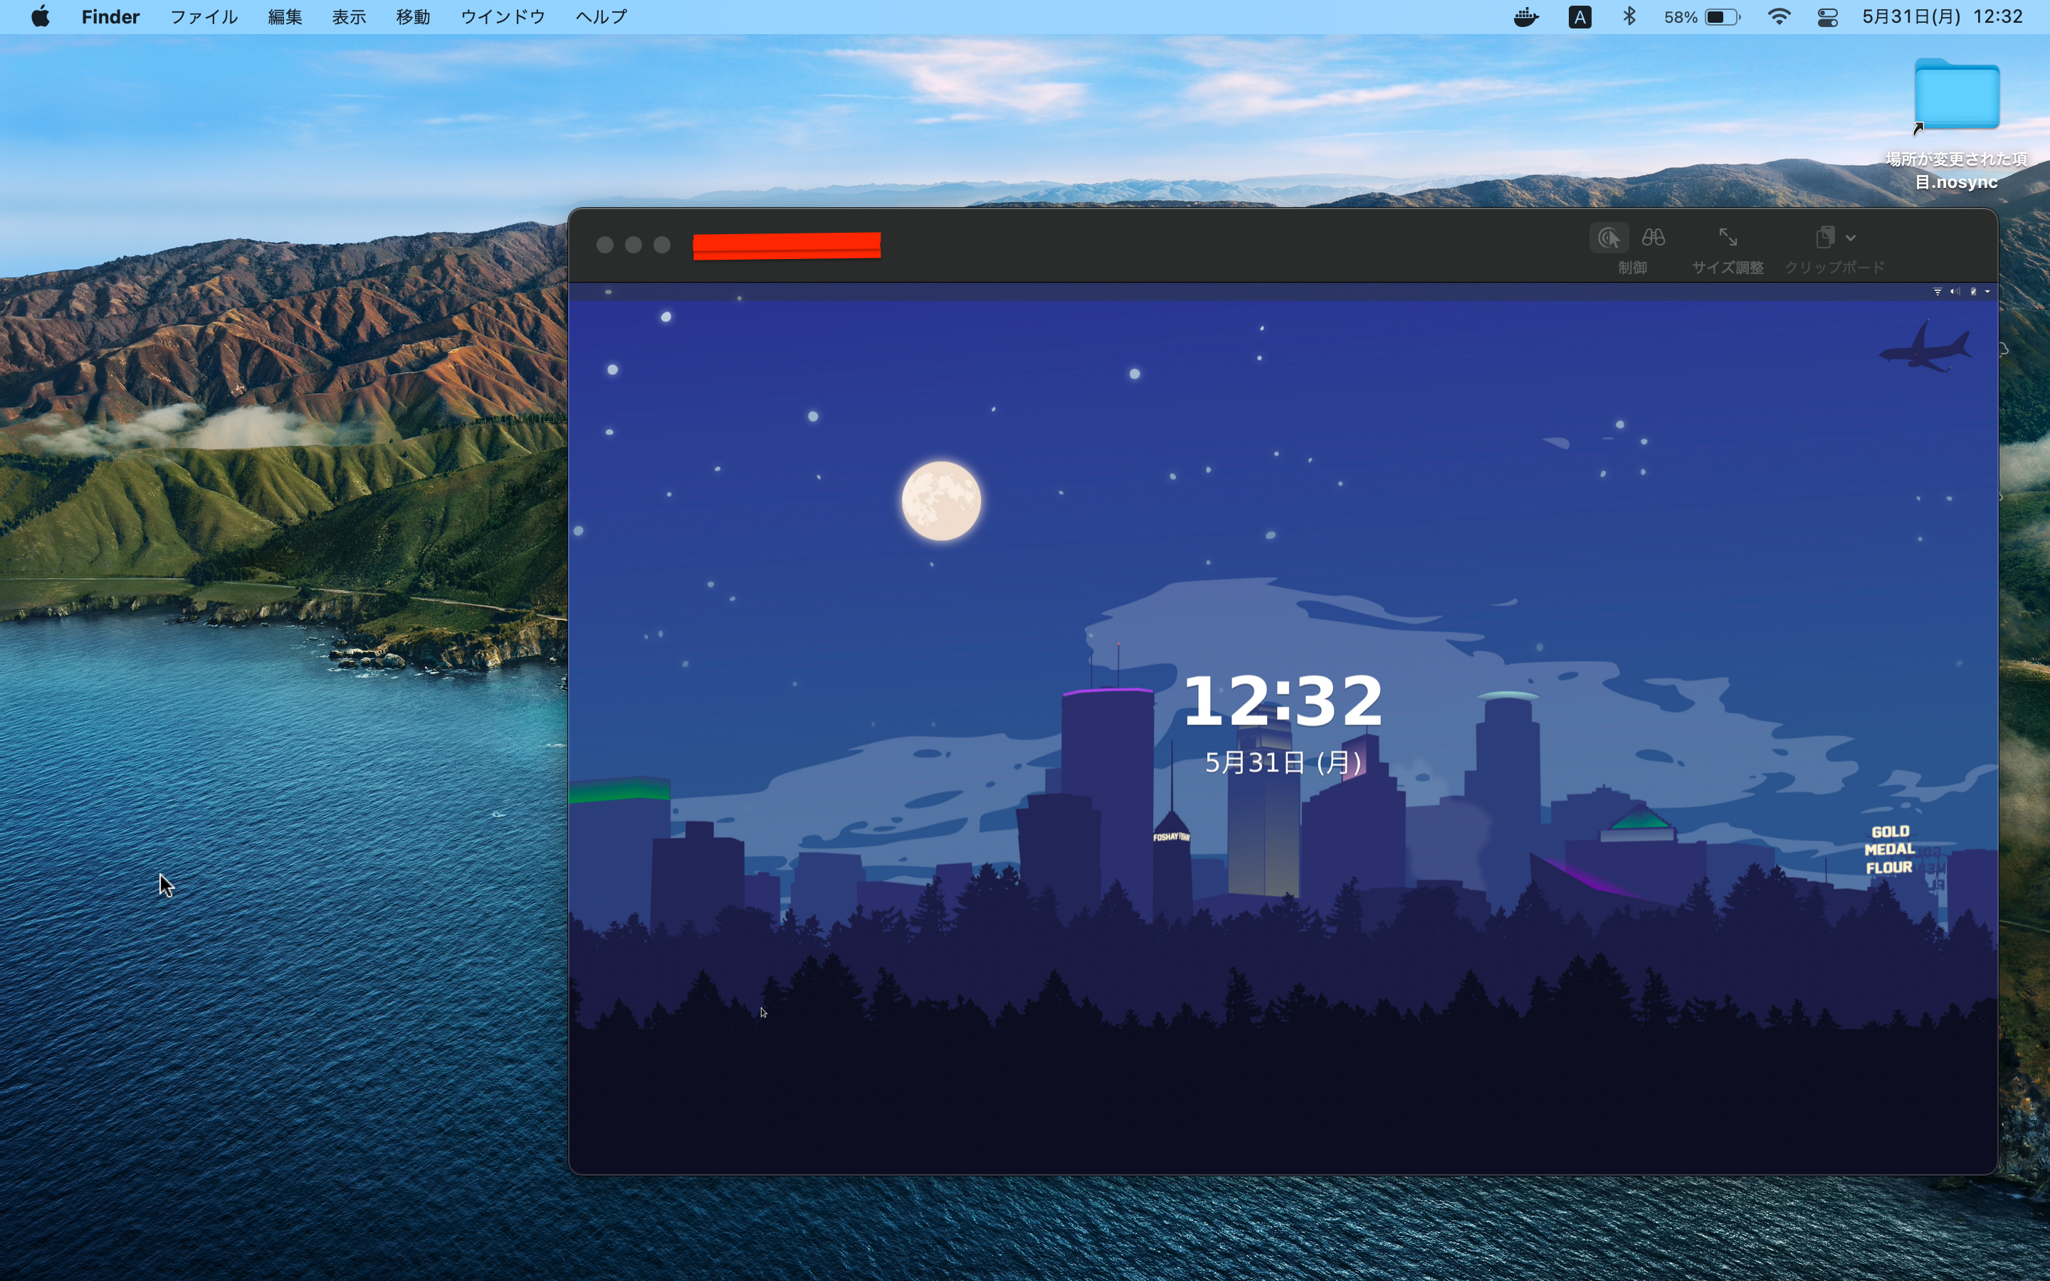Expand the clipboard dropdown chevron

1851,239
